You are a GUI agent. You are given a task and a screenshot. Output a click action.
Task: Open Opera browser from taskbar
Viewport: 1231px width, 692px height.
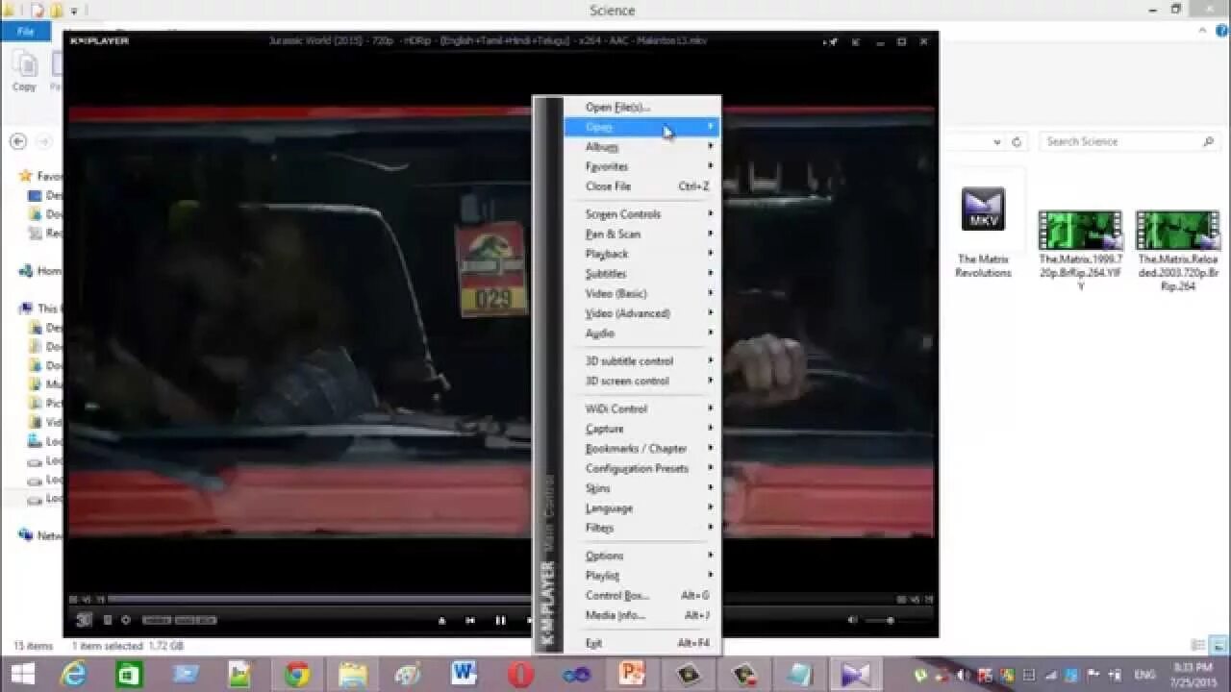520,675
